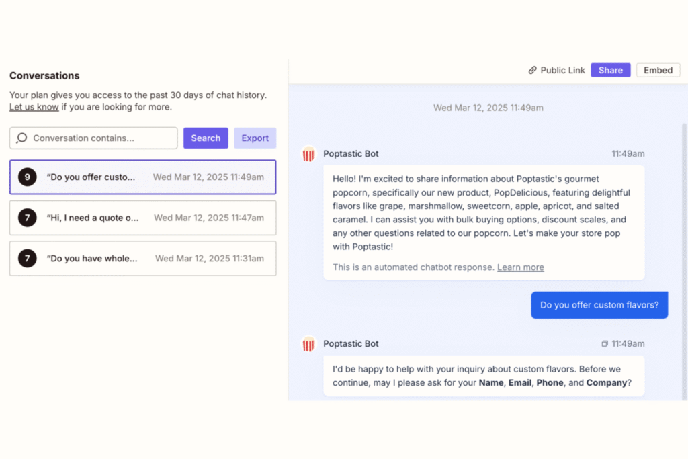Click the 11:49am time on the greeting message

[x=628, y=154]
